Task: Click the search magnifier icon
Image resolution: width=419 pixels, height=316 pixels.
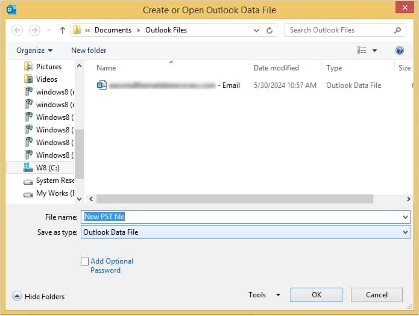Action: [x=398, y=30]
